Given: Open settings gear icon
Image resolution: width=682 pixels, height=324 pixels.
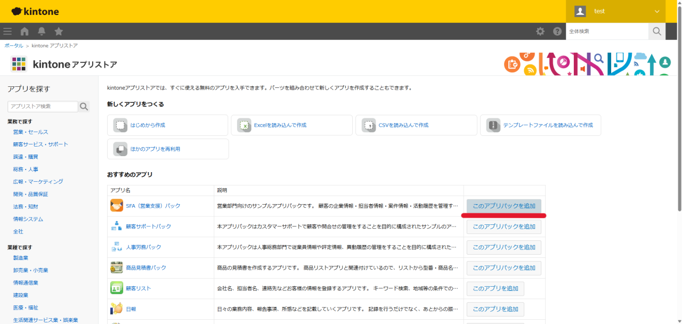Looking at the screenshot, I should point(540,31).
